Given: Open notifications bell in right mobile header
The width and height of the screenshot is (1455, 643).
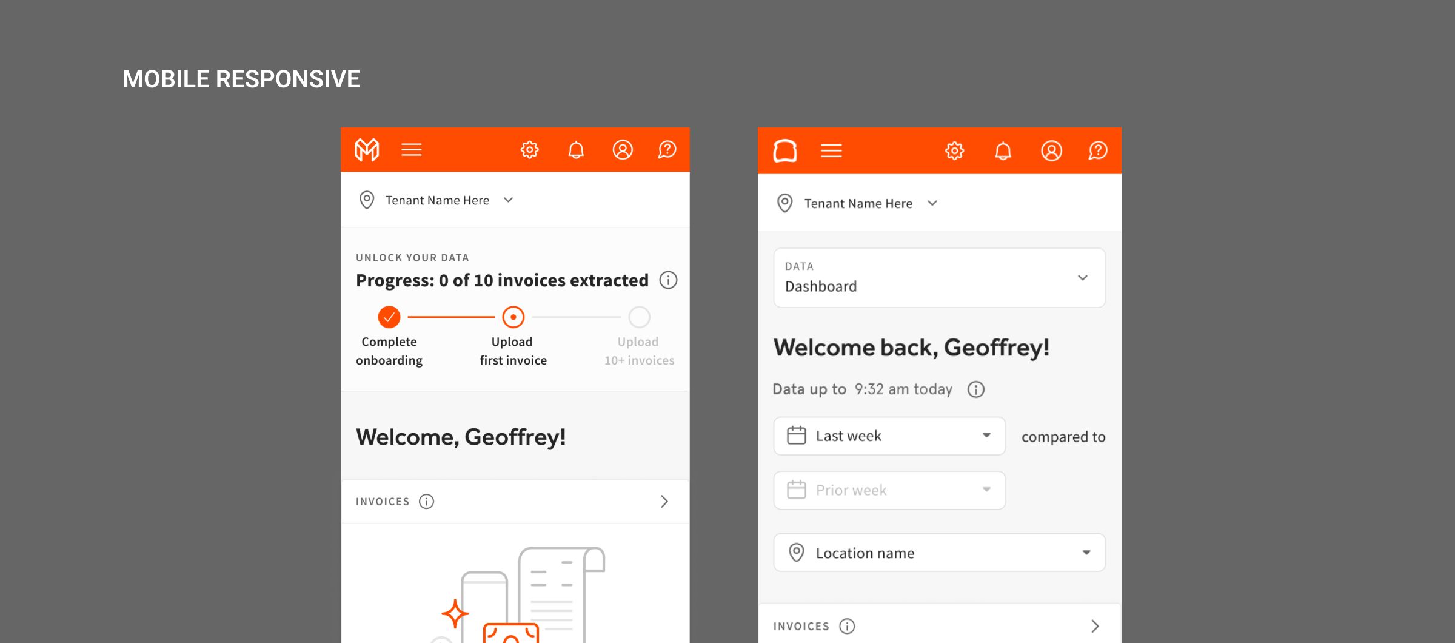Looking at the screenshot, I should 1003,151.
